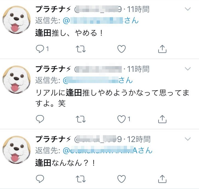Image resolution: width=199 pixels, height=189 pixels.
Task: Open the chevron menu on the third tweet
Action: click(188, 139)
